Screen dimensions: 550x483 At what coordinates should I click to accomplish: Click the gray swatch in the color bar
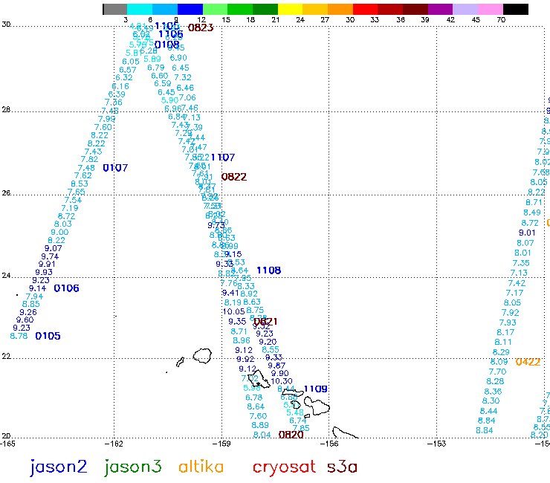[115, 9]
